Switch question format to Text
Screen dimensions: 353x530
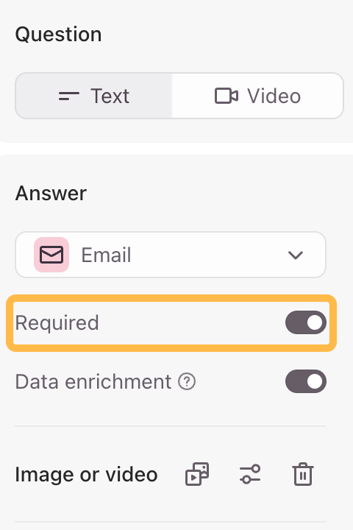pos(93,96)
